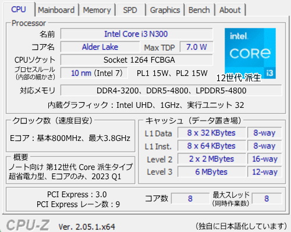
Task: Click the Level 3 6 MBytes value
Action: (x=211, y=172)
